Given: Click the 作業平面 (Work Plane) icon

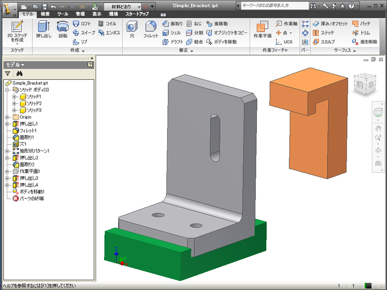Looking at the screenshot, I should point(263,29).
